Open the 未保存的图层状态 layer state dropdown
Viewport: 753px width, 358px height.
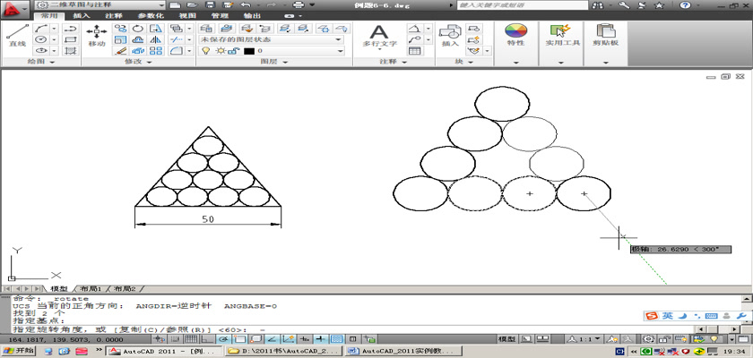pyautogui.click(x=270, y=39)
